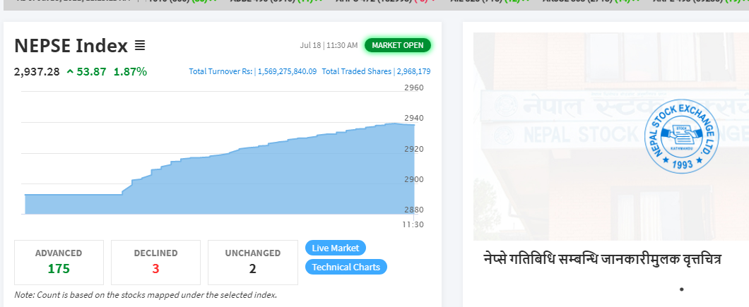
Task: Click the 11:30 time label under chart
Action: [413, 224]
